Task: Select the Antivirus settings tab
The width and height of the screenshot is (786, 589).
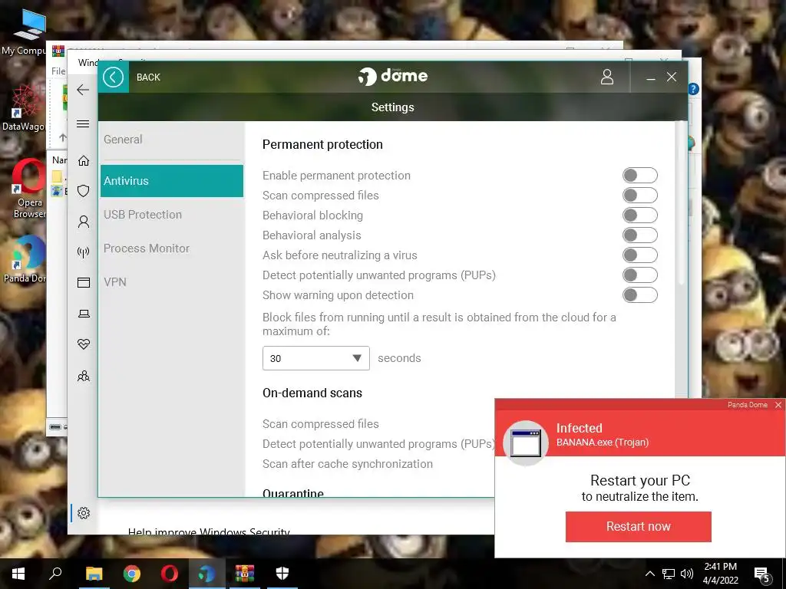Action: tap(171, 181)
